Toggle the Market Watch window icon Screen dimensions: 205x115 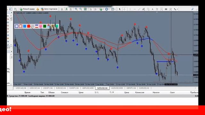click(x=11, y=9)
